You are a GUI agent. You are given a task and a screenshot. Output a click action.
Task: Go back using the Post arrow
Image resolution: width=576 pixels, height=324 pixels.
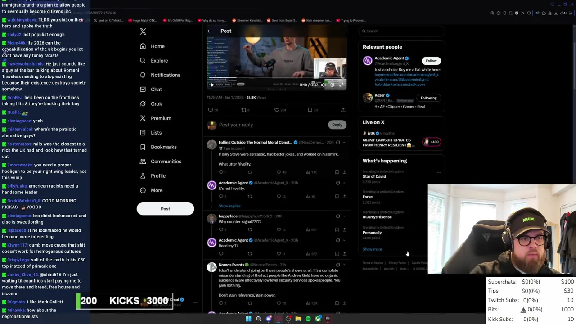(x=209, y=31)
